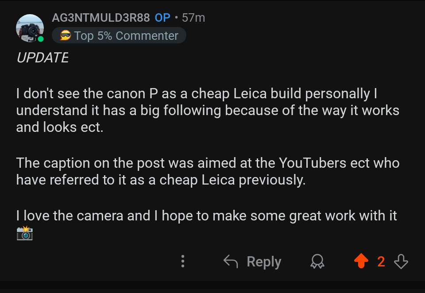Give an award to this comment
Screen dimensions: 425x293
(317, 262)
